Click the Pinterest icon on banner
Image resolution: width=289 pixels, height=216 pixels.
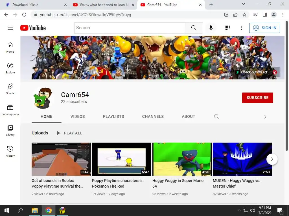275,72
